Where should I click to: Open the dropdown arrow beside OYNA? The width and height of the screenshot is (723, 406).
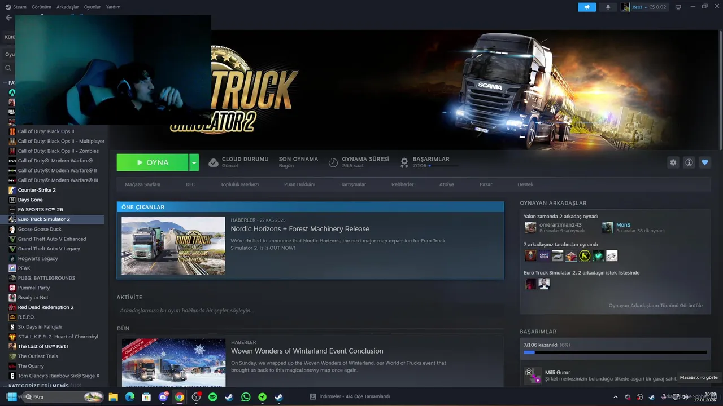pyautogui.click(x=194, y=162)
